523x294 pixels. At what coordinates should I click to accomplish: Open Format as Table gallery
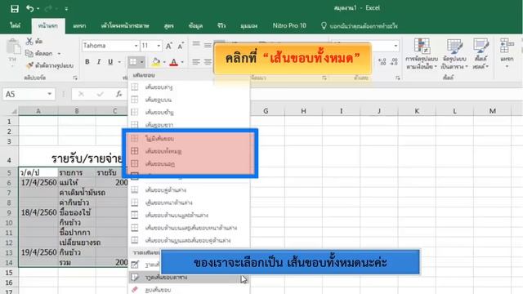(454, 54)
